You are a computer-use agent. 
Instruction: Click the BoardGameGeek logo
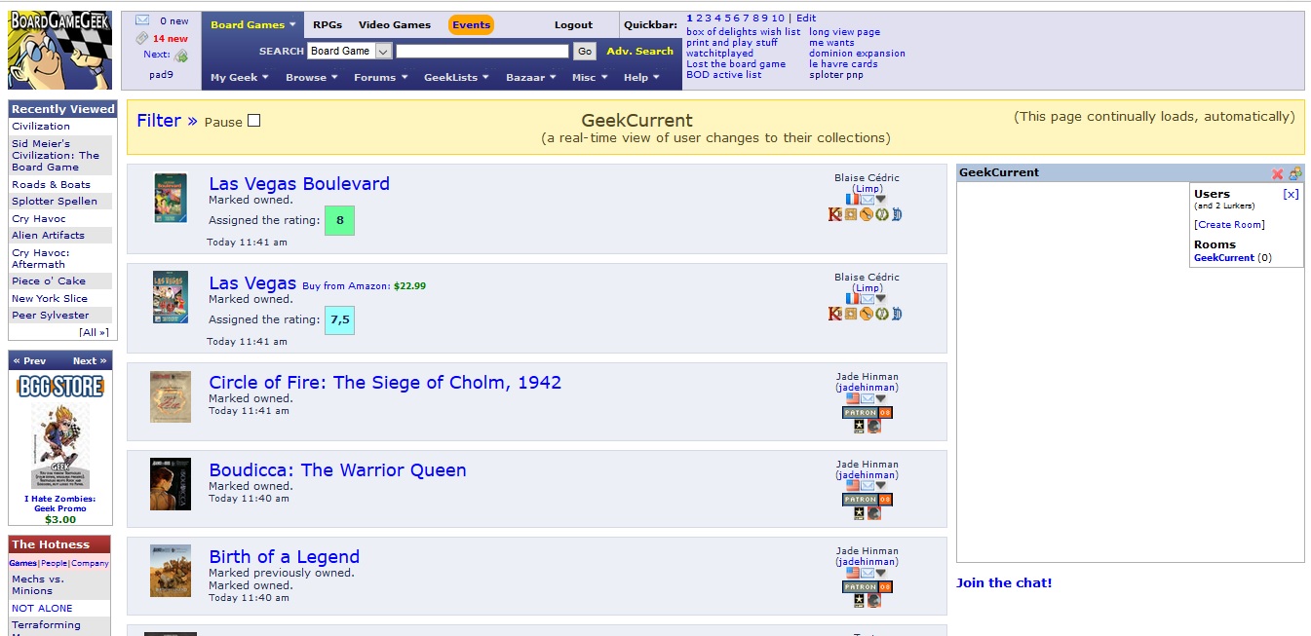pyautogui.click(x=59, y=50)
